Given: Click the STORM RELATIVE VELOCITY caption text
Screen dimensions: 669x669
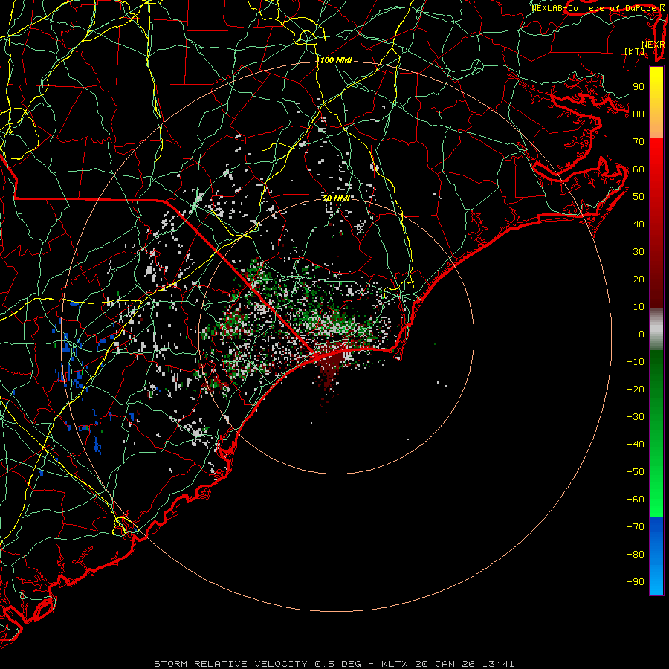Looking at the screenshot, I should 230,664.
